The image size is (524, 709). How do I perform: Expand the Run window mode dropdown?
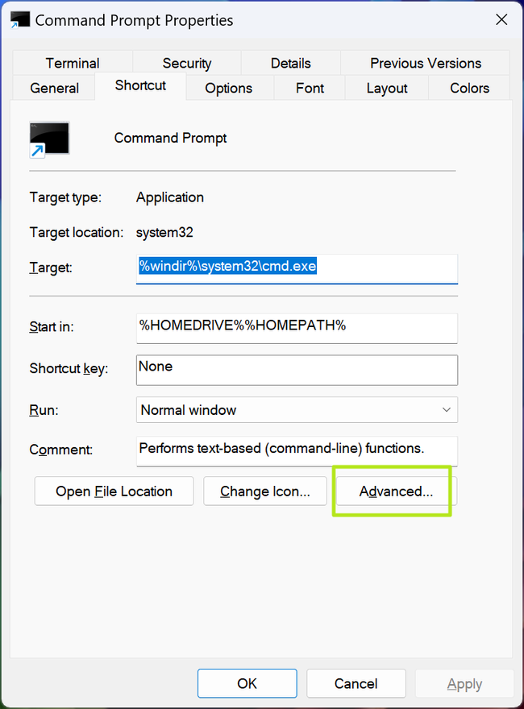click(297, 409)
